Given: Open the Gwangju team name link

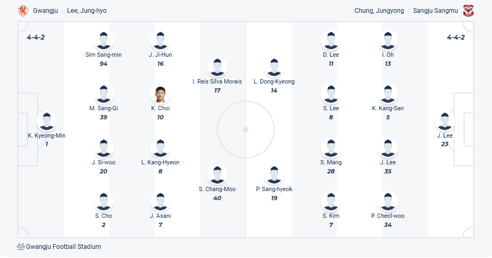Looking at the screenshot, I should click(x=45, y=11).
